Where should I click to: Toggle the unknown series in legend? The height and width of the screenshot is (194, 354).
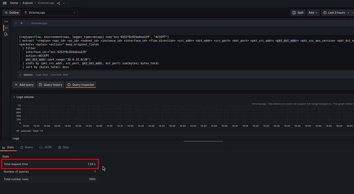[26, 131]
